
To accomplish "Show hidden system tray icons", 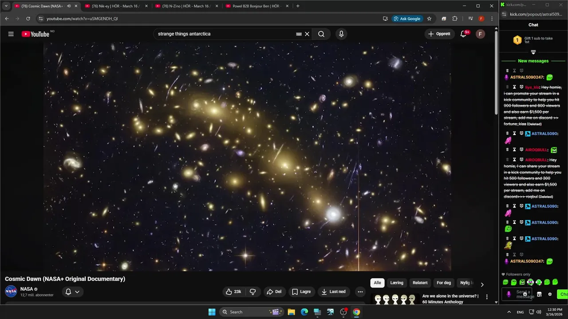I will click(509, 312).
